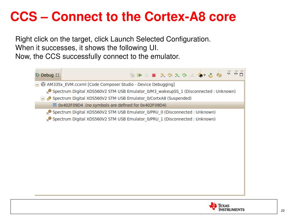
Task: Click the stack frame icon before 0x402F09D4
Action: point(55,105)
